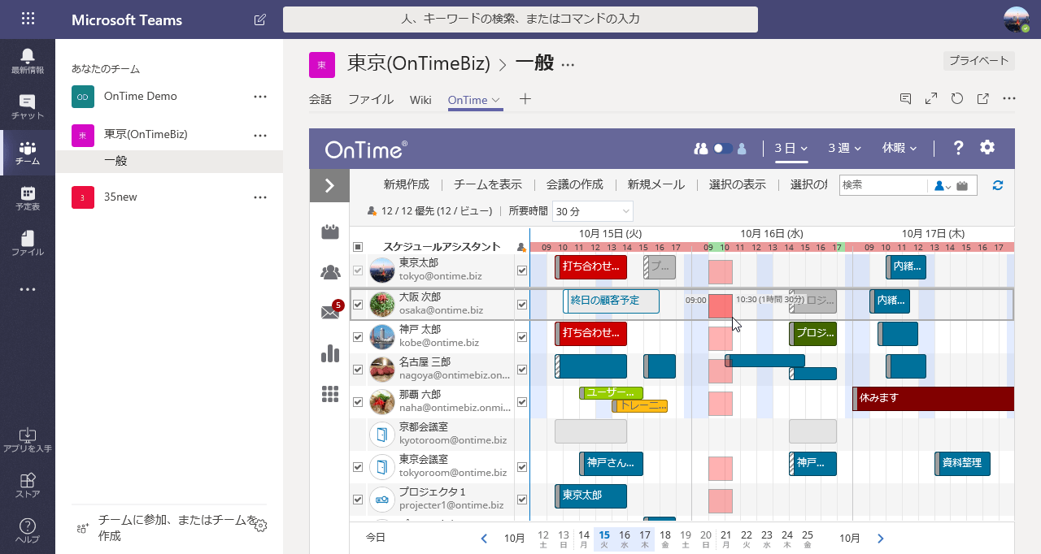Open 所要時間 30分 duration dropdown
Viewport: 1041px width, 554px height.
pyautogui.click(x=592, y=211)
